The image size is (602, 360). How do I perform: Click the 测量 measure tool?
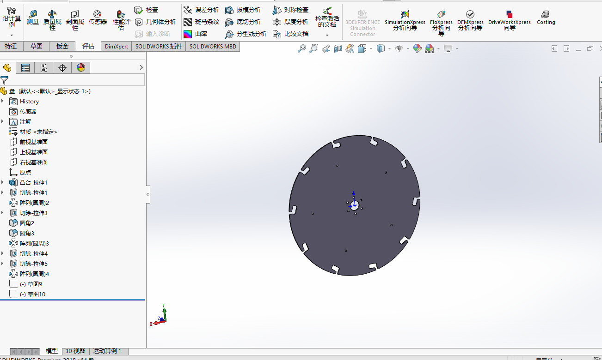tap(32, 17)
